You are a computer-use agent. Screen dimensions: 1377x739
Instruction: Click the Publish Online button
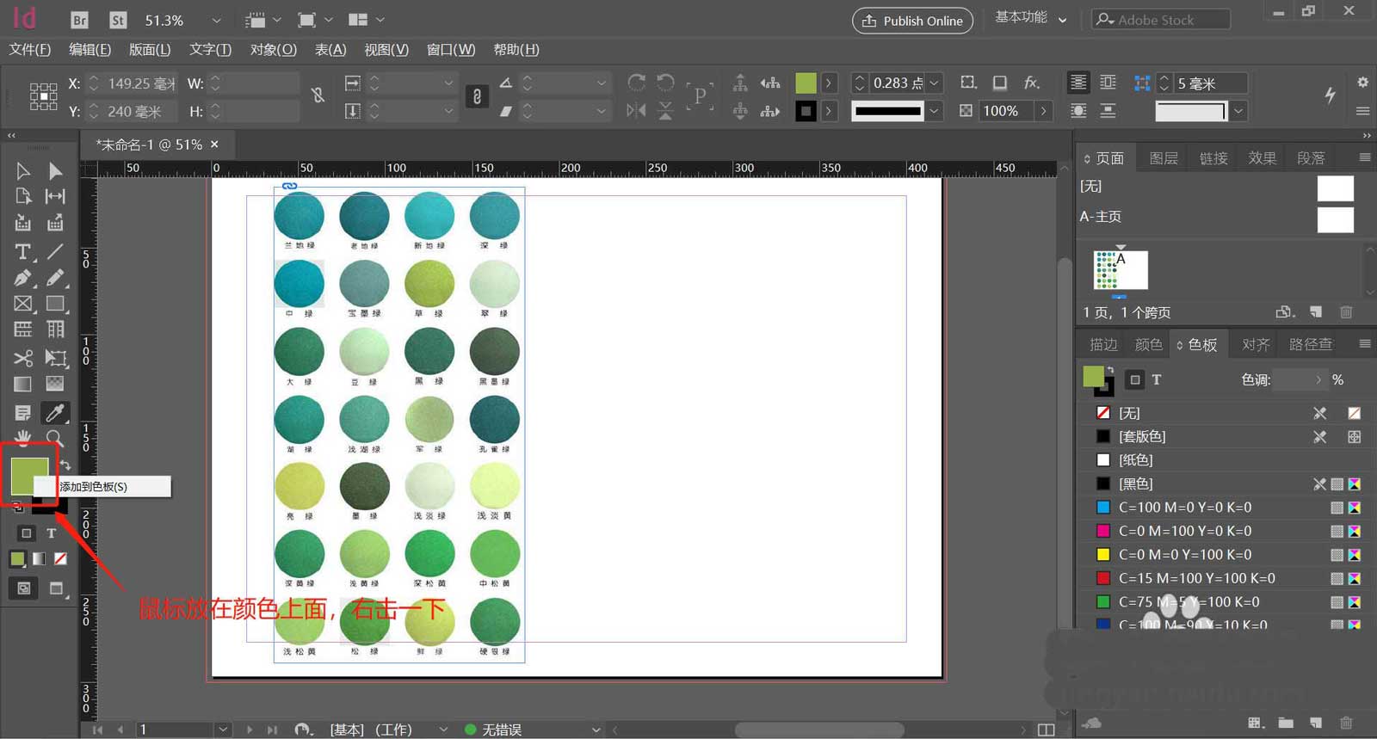coord(912,21)
